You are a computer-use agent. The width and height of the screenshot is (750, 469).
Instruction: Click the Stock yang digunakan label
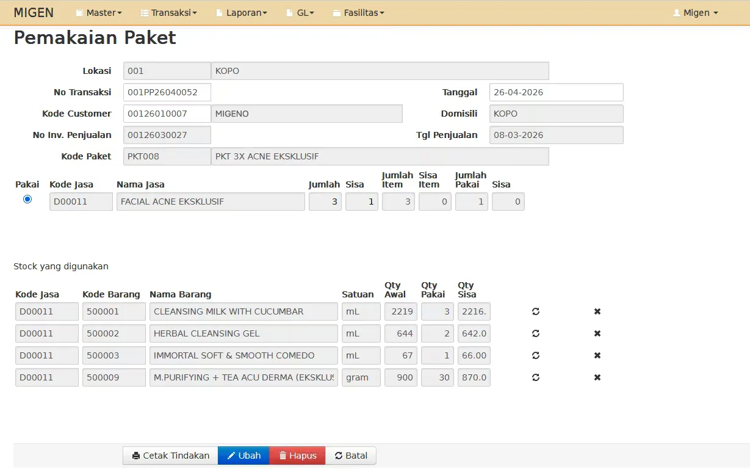[61, 266]
